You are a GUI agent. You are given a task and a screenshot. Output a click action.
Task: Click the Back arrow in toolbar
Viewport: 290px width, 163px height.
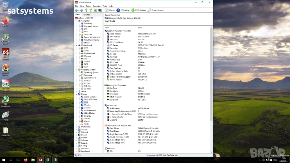(x=77, y=10)
